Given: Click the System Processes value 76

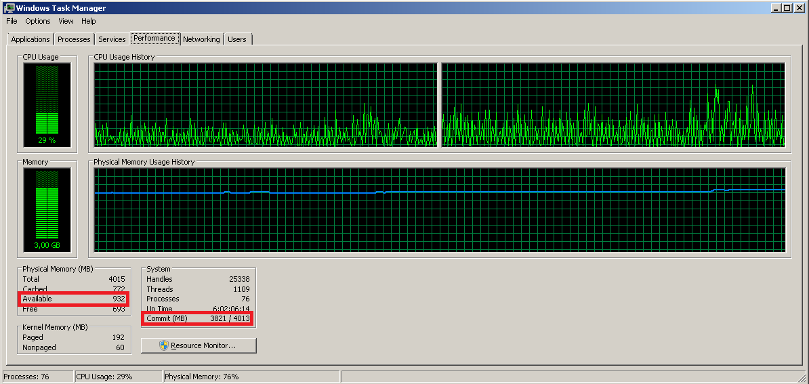Looking at the screenshot, I should click(245, 299).
